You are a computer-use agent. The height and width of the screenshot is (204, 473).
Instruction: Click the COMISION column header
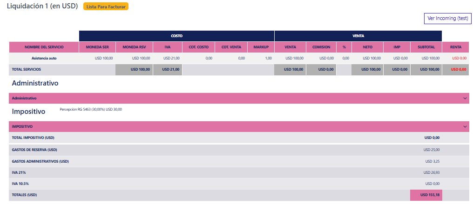[x=321, y=47]
